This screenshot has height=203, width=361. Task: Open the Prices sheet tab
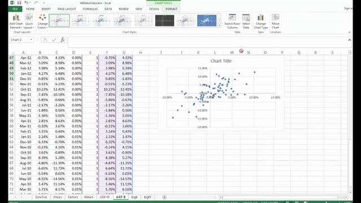[x=58, y=197]
